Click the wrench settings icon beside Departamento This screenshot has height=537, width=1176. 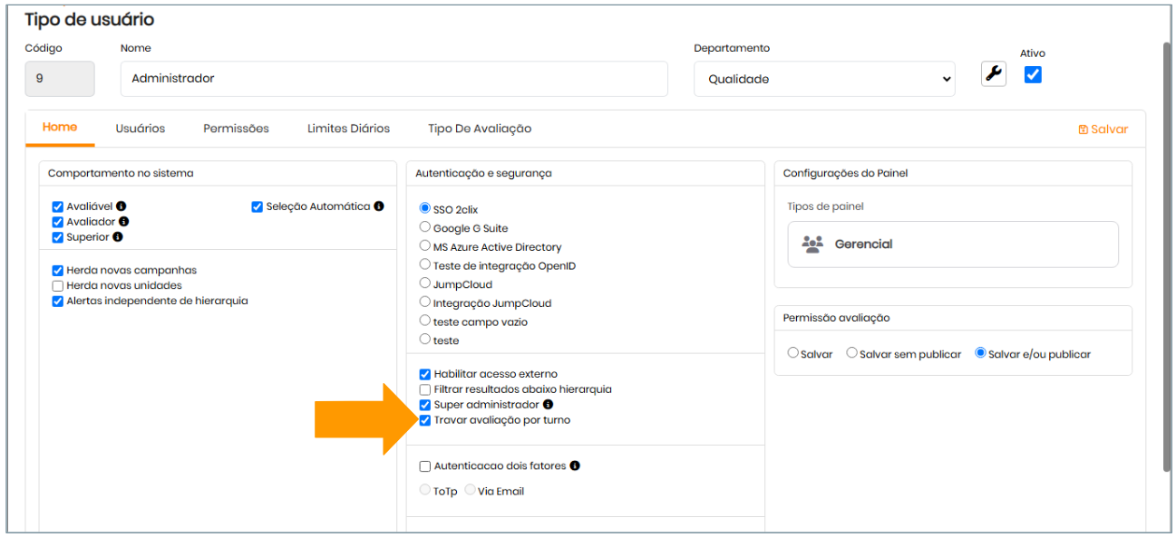(994, 74)
